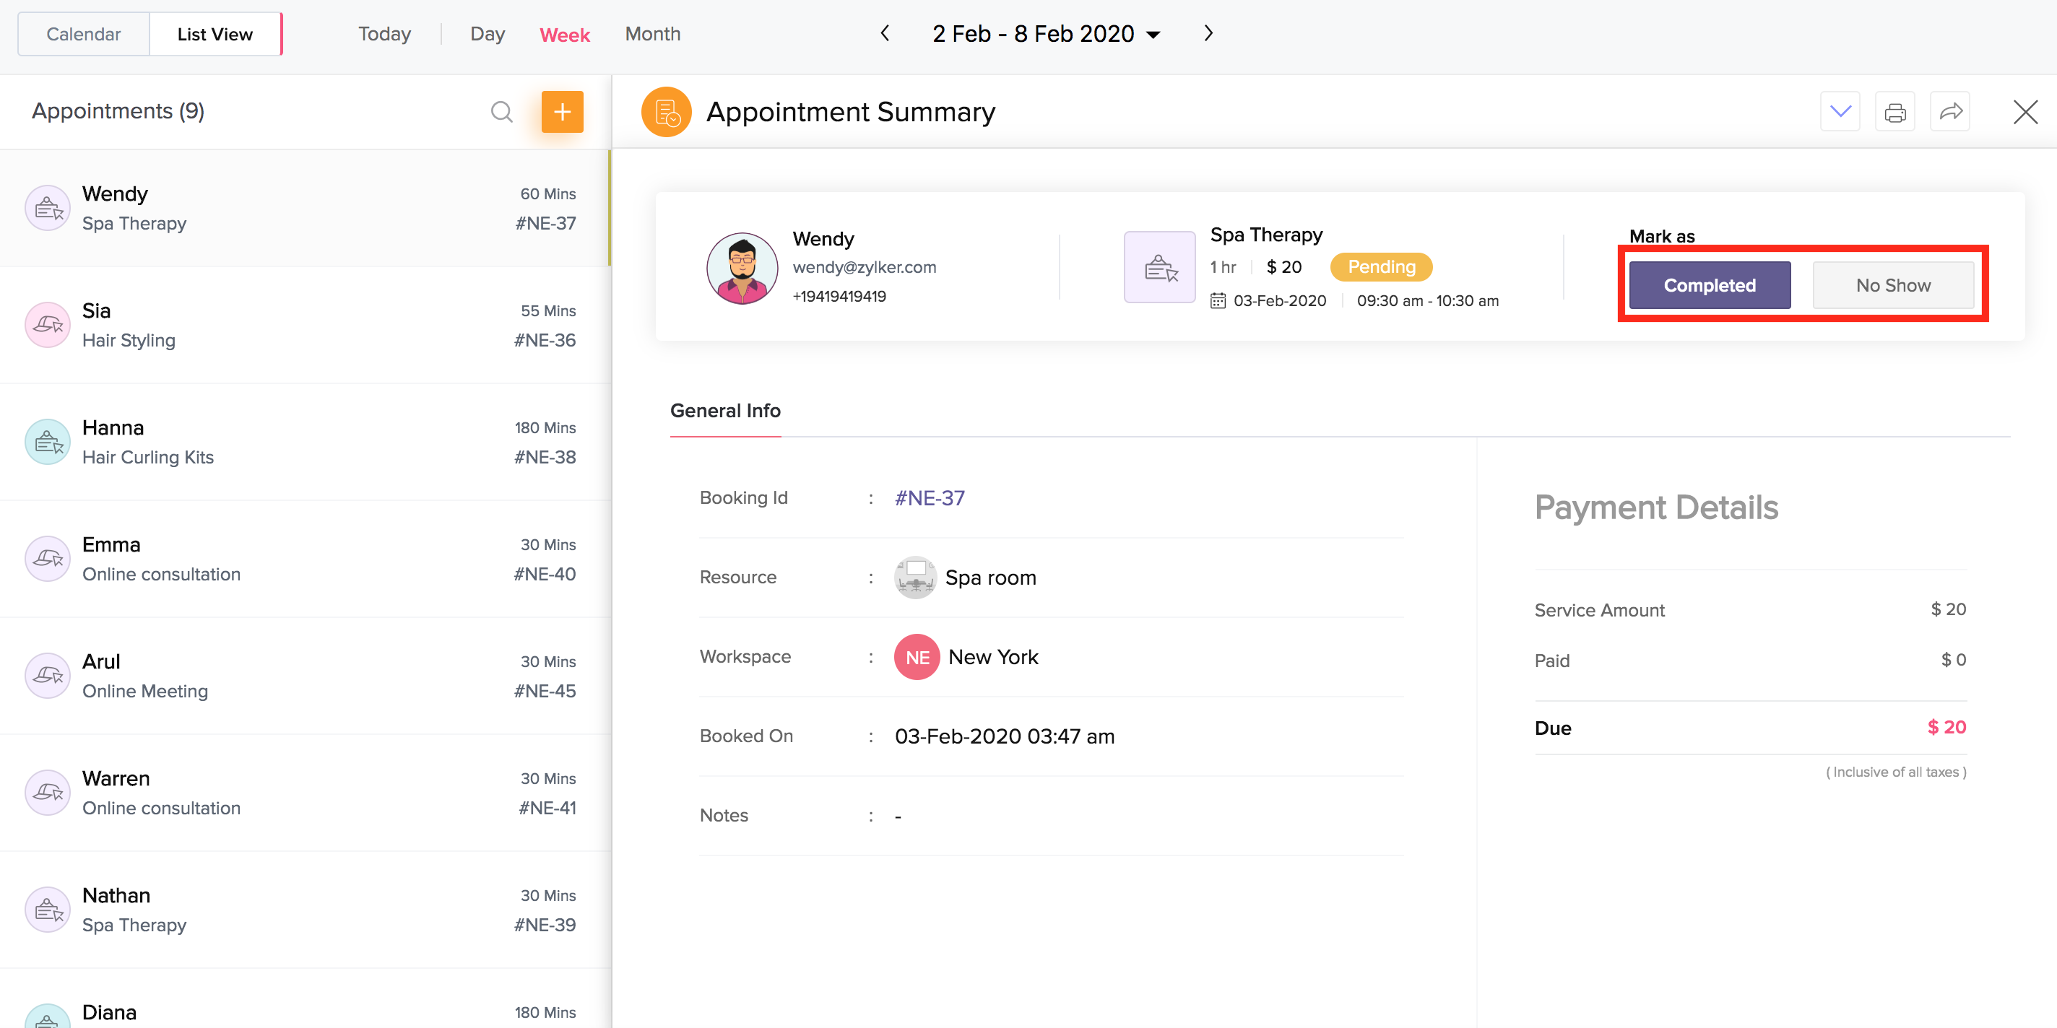Viewport: 2057px width, 1028px height.
Task: Go to previous week arrow
Action: point(885,33)
